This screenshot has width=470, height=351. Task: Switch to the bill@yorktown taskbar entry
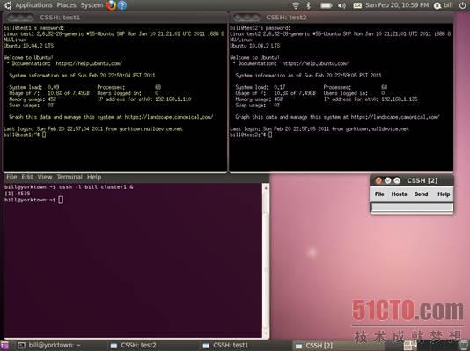pyautogui.click(x=49, y=346)
